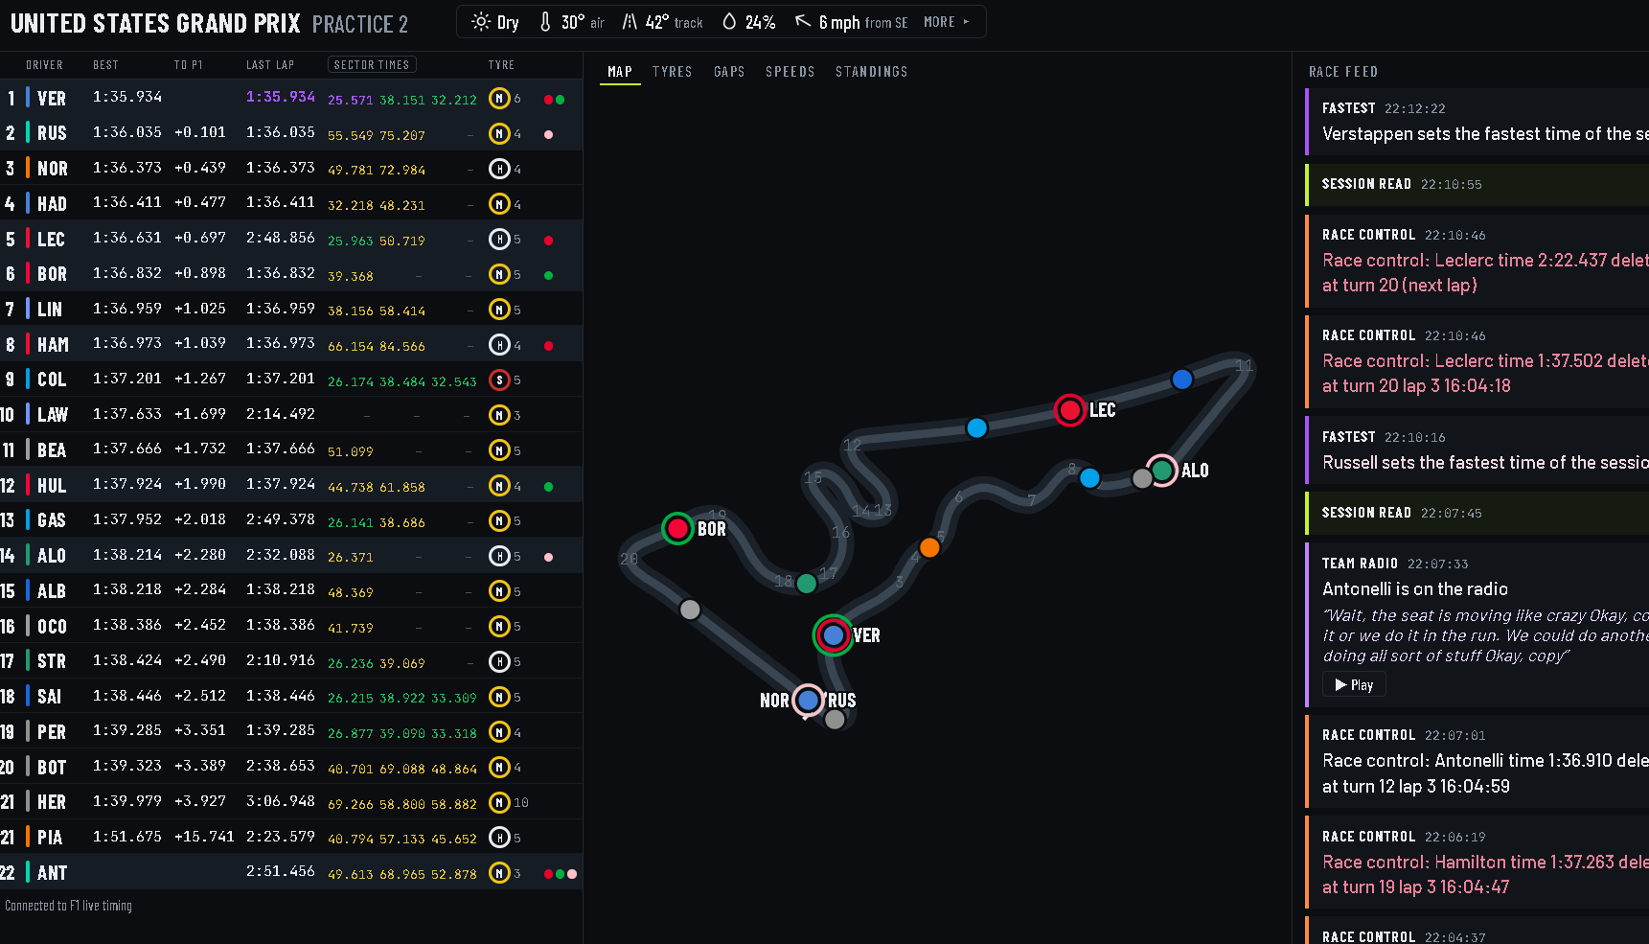Viewport: 1649px width, 944px height.
Task: Select the BOR marker on the track map
Action: pos(677,528)
